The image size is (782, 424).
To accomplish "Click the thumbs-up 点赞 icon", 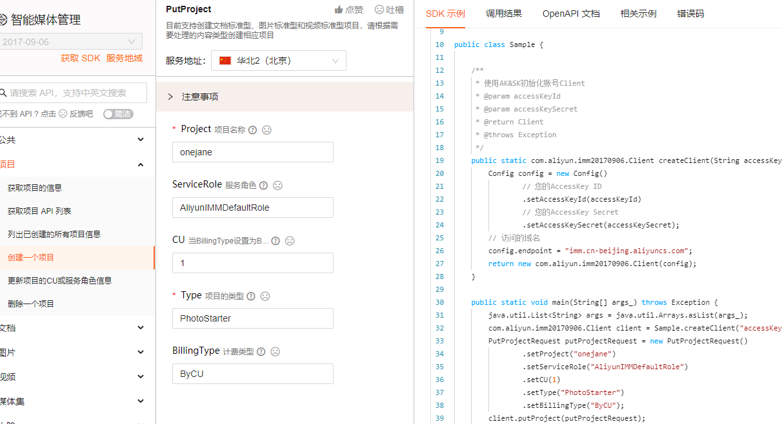I will (339, 10).
